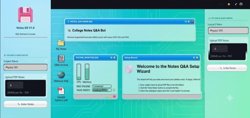
Task: Click the help icon beside left Upload PDF Notes
Action: [x=44, y=77]
